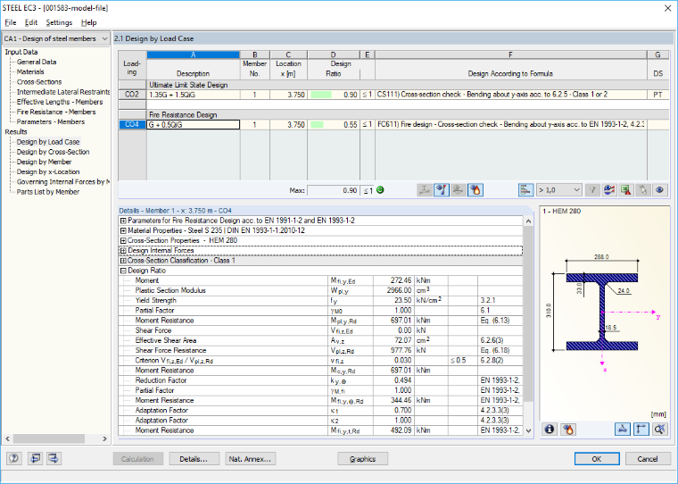Open help with the question mark icon
The height and width of the screenshot is (484, 678).
(x=14, y=458)
